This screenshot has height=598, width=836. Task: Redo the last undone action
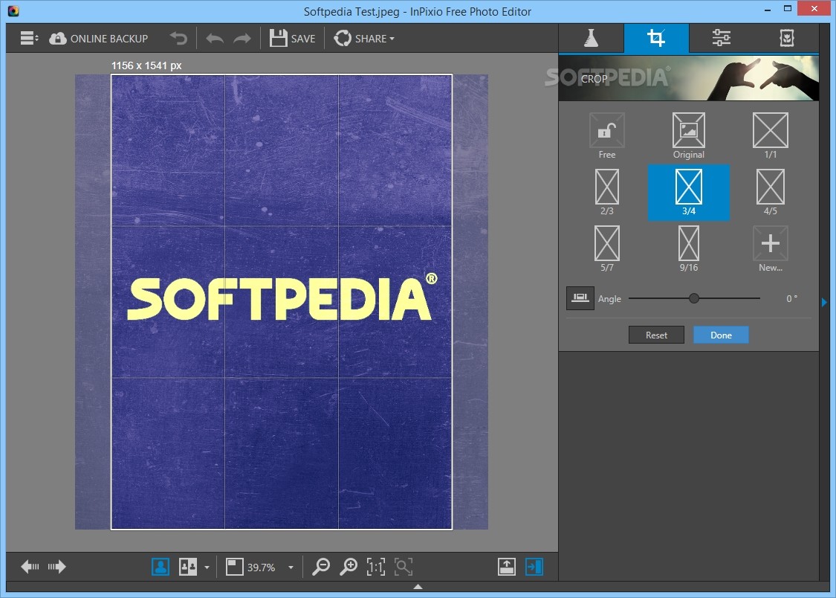click(x=242, y=39)
